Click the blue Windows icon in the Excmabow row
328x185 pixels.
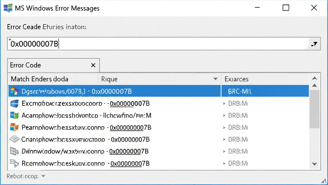pos(14,103)
